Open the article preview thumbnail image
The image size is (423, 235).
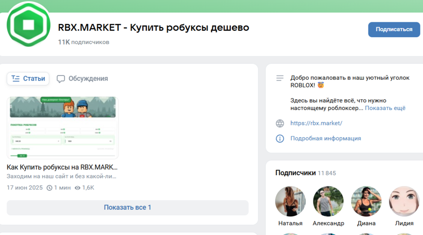point(63,127)
